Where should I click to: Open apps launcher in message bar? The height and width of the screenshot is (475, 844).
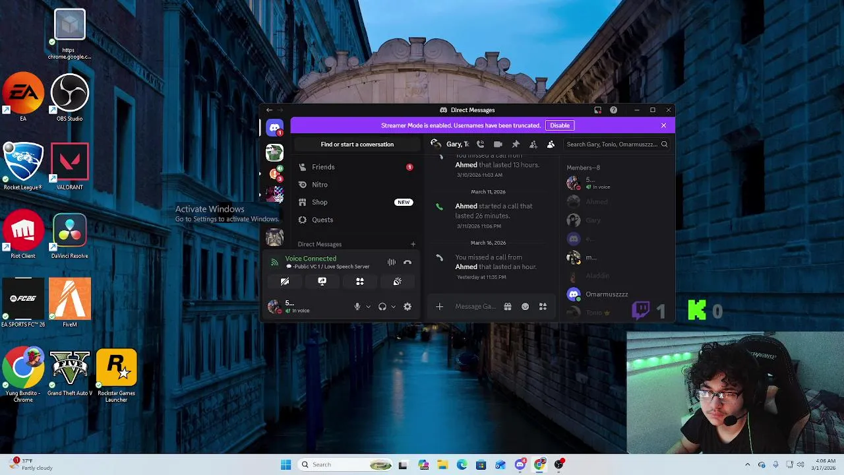[x=543, y=306]
